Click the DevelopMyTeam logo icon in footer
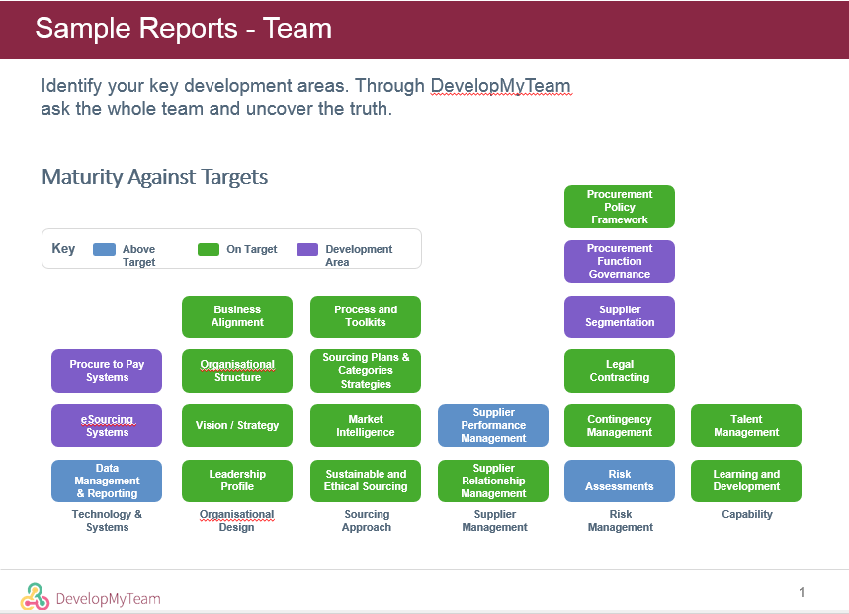Image resolution: width=849 pixels, height=614 pixels. coord(35,596)
